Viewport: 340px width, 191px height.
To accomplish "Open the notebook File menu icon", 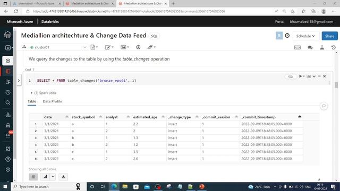I will 94,47.
